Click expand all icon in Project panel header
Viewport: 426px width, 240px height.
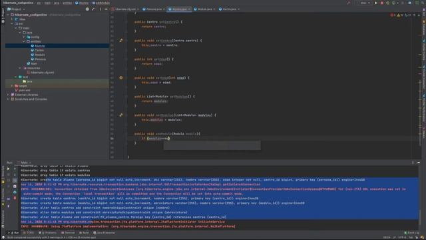coord(93,9)
